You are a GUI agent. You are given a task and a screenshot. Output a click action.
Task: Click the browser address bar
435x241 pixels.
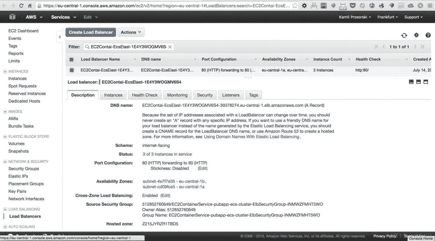click(x=166, y=5)
